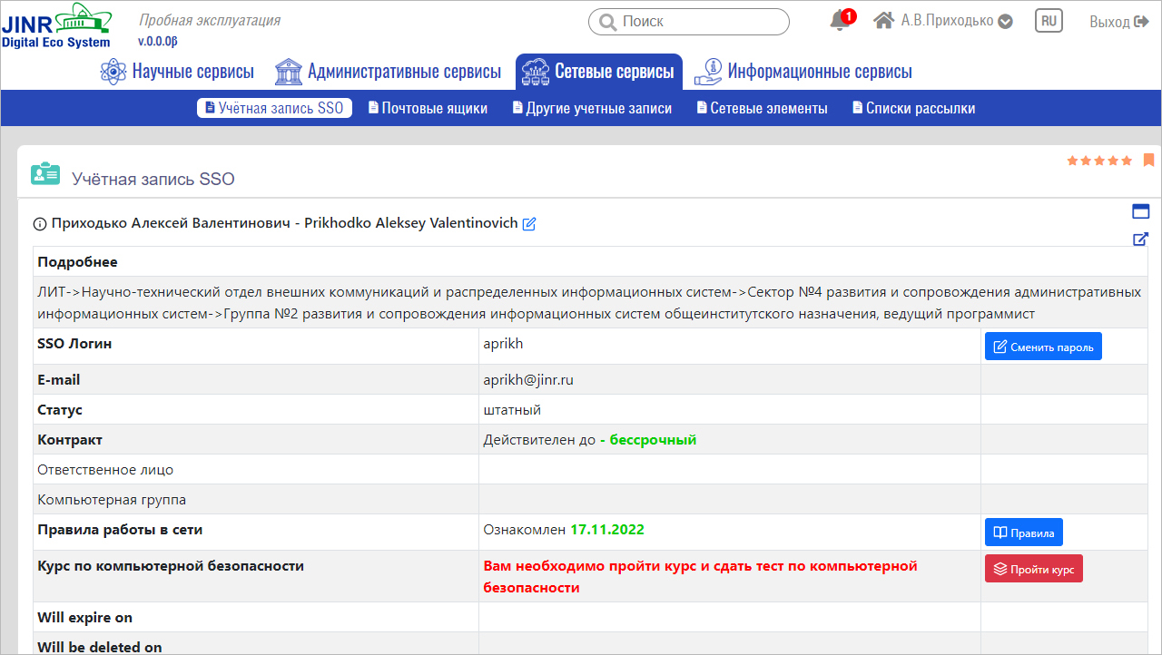Click the info icon before user name
This screenshot has height=655, width=1162.
coord(40,224)
